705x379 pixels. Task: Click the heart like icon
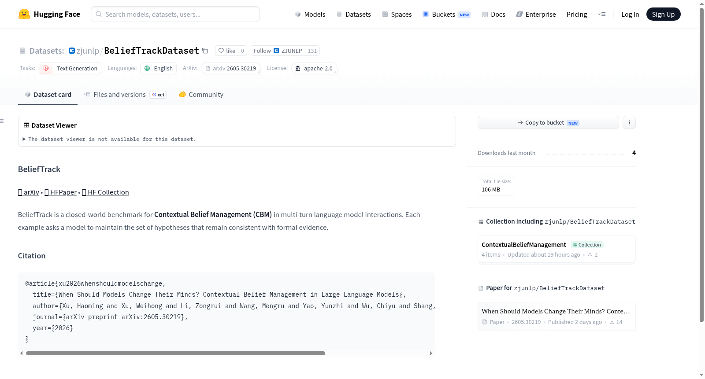[221, 51]
